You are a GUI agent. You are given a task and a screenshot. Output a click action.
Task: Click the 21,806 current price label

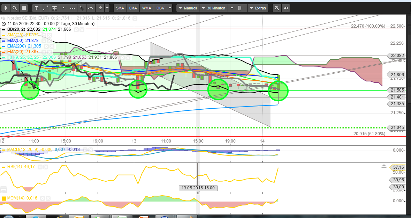[x=397, y=75]
